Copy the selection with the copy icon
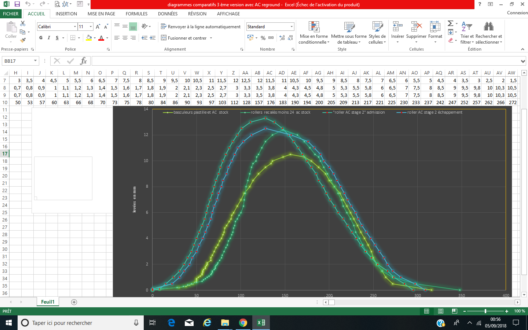The width and height of the screenshot is (528, 330). click(x=23, y=32)
